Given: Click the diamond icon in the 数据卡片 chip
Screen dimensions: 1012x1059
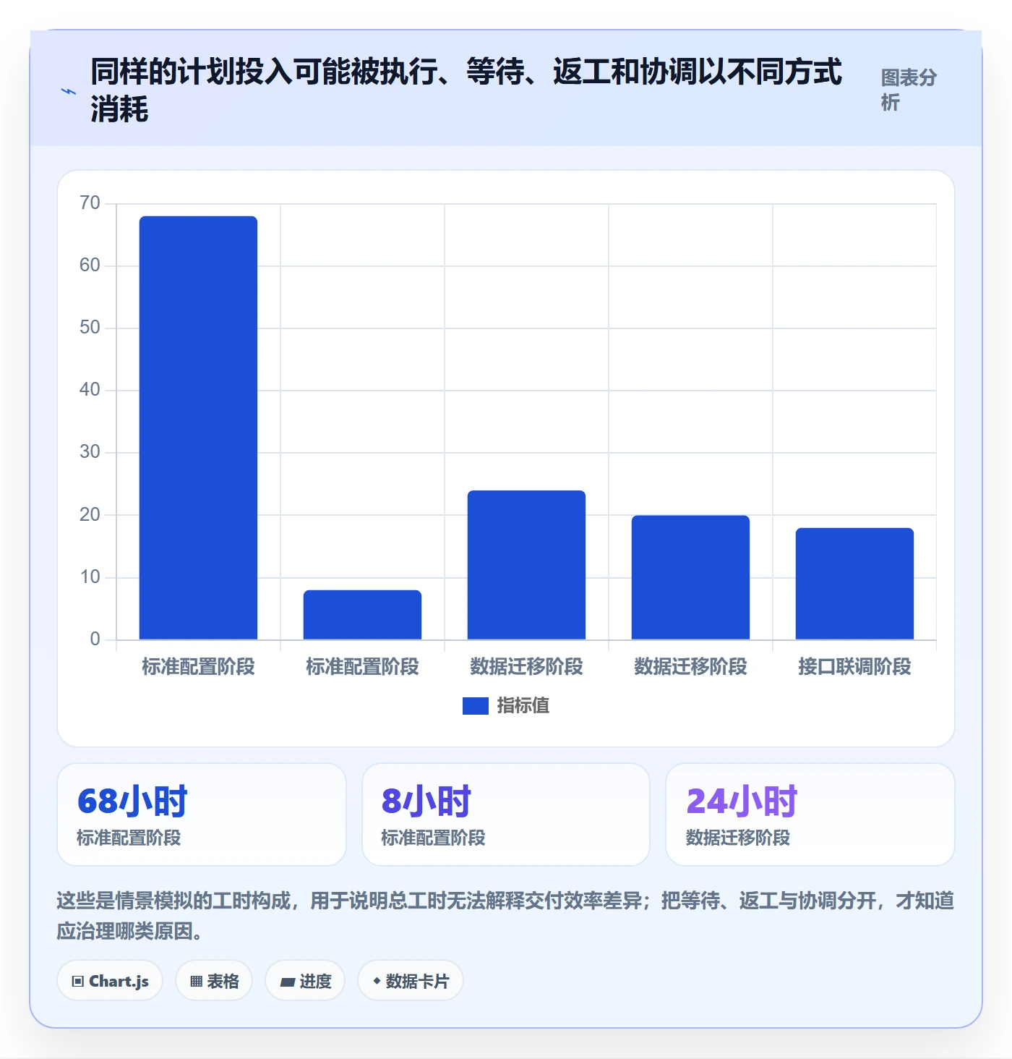Looking at the screenshot, I should [377, 981].
